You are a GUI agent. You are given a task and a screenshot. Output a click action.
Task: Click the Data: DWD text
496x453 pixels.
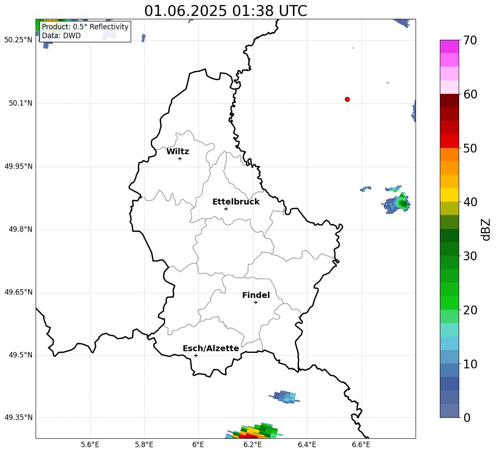[x=61, y=36]
